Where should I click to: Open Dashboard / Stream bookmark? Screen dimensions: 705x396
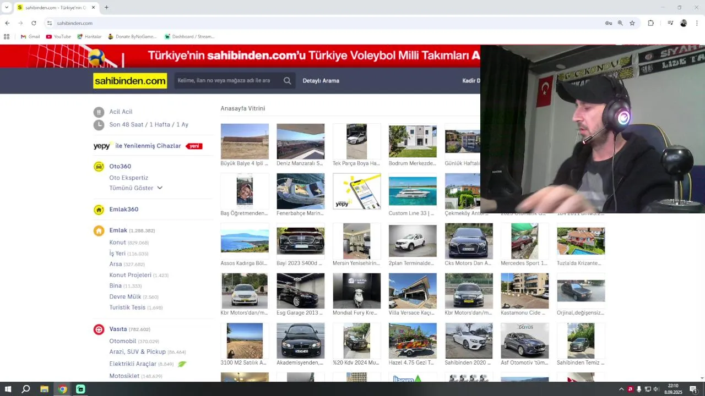point(189,37)
